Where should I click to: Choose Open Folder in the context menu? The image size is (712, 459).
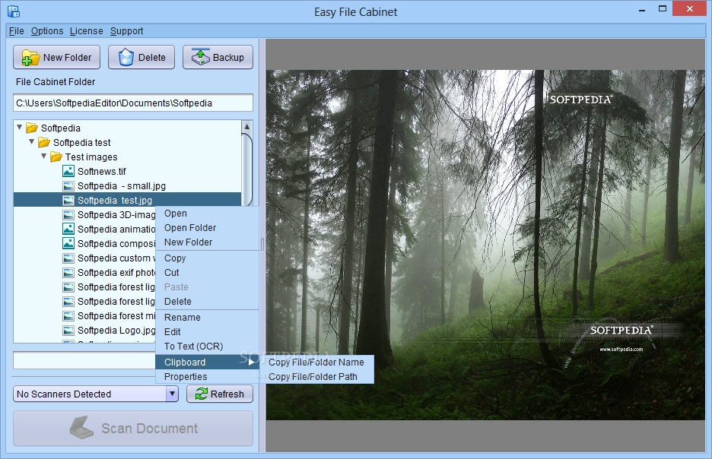coord(207,228)
